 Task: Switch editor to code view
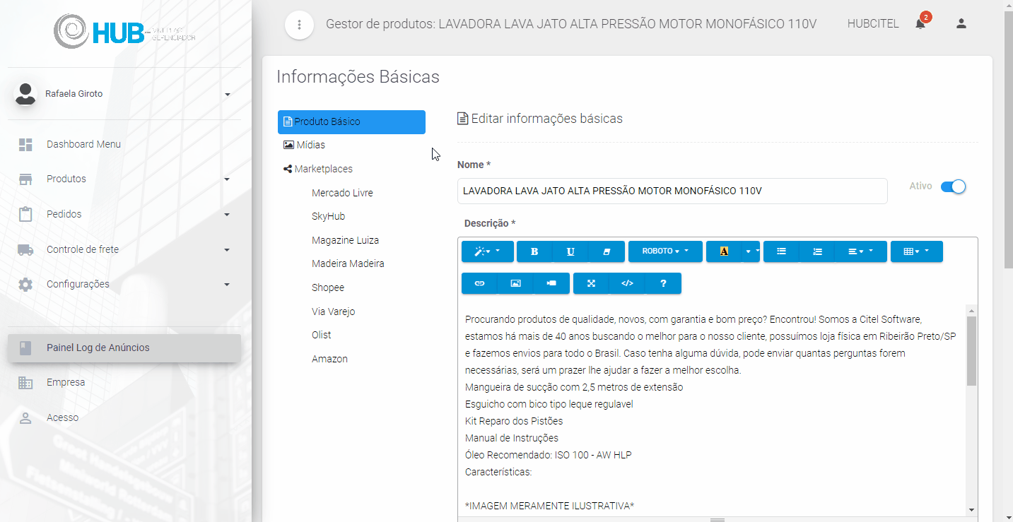click(627, 283)
